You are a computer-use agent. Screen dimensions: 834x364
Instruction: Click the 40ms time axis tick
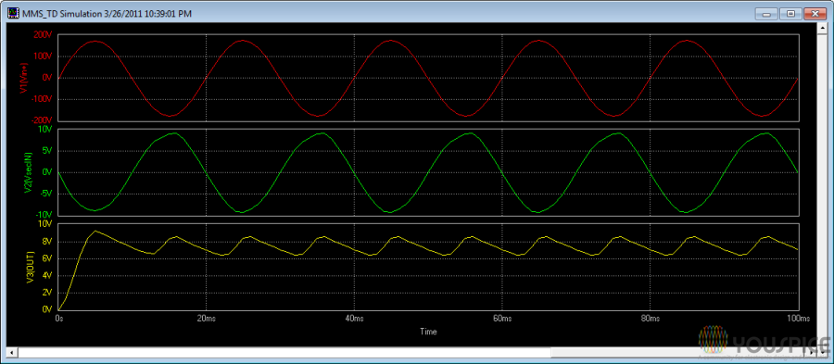[x=354, y=319]
